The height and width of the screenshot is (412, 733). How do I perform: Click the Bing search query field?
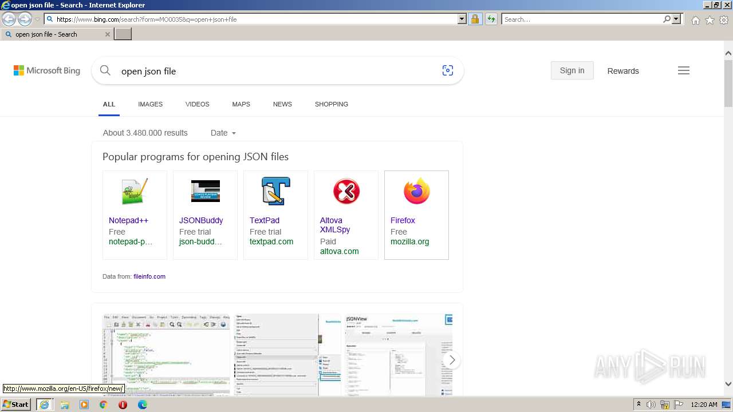click(278, 71)
